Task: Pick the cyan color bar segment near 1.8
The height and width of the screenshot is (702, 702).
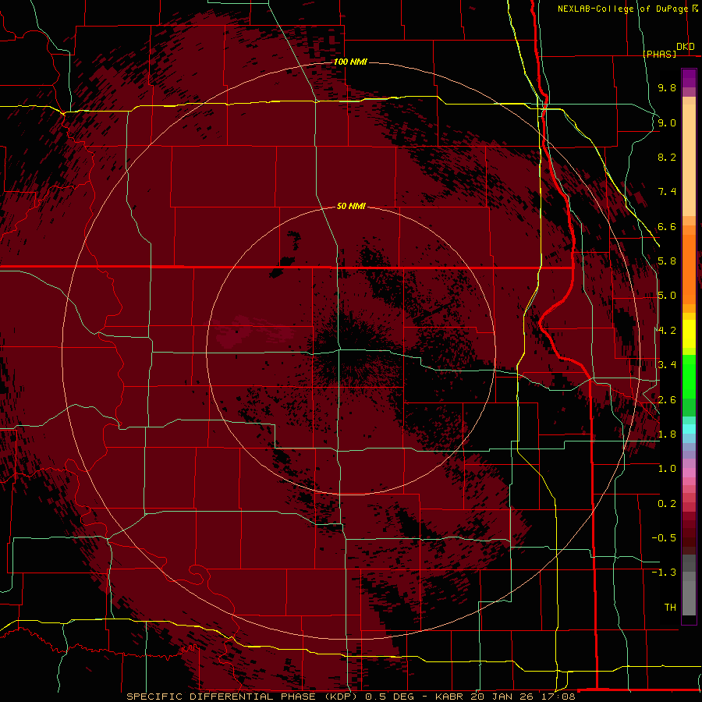Action: [x=689, y=429]
